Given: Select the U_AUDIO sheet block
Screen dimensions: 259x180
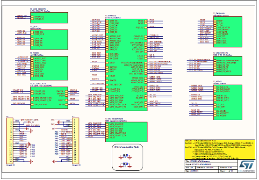Looking at the screenshot, I should 49,68.
